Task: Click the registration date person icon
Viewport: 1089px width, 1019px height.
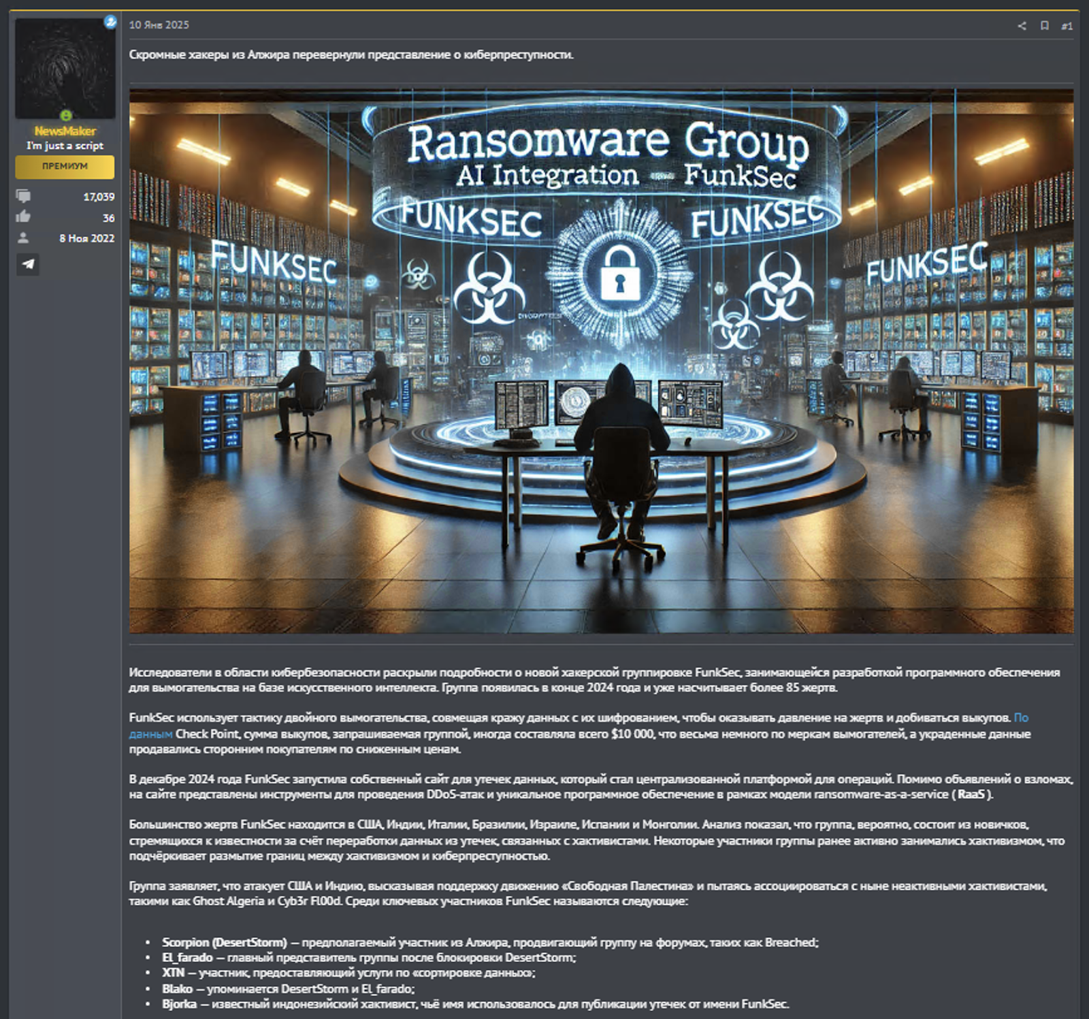Action: coord(23,238)
